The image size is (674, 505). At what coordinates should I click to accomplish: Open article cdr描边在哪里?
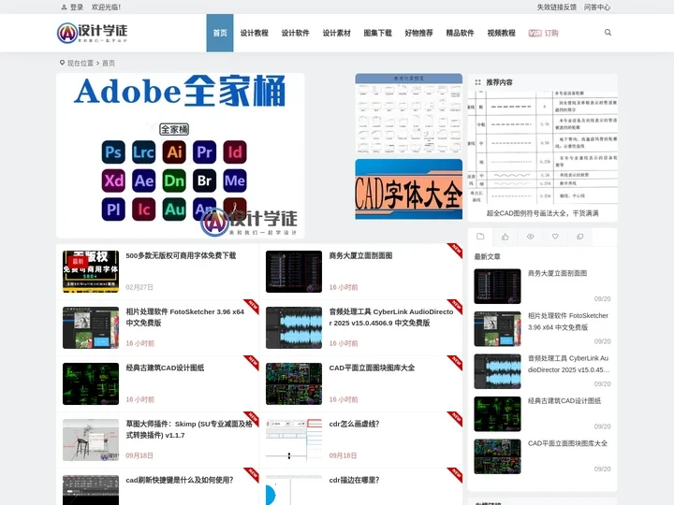354,480
